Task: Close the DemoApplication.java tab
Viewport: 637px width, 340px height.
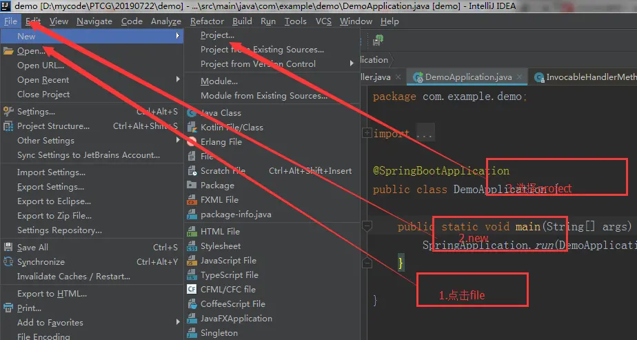Action: pos(520,77)
